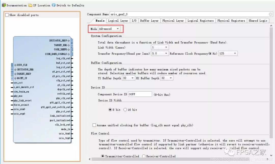The height and width of the screenshot is (164, 275).
Task: Click the phy_link_reset port label
Action: tap(23, 101)
